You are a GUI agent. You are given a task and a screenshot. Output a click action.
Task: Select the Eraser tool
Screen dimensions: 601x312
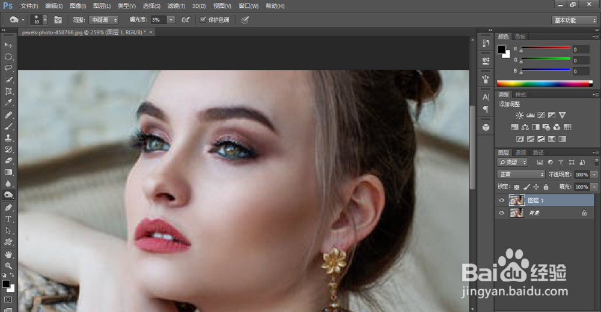click(x=8, y=161)
